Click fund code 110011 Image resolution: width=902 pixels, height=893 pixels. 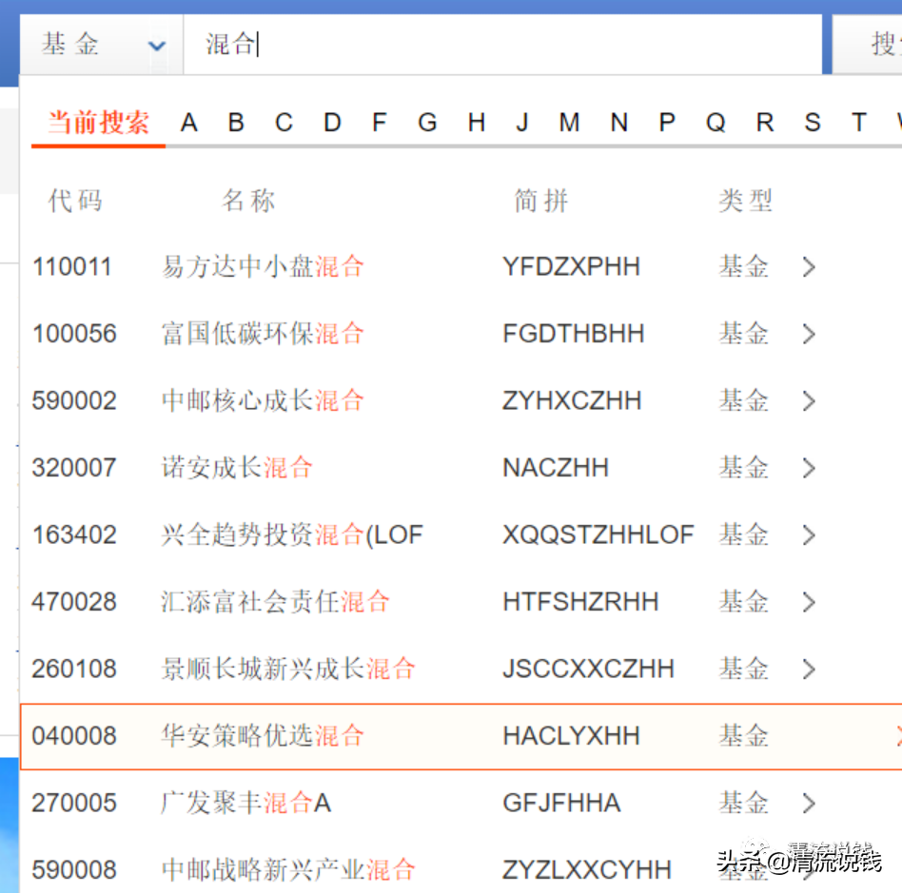tap(72, 267)
